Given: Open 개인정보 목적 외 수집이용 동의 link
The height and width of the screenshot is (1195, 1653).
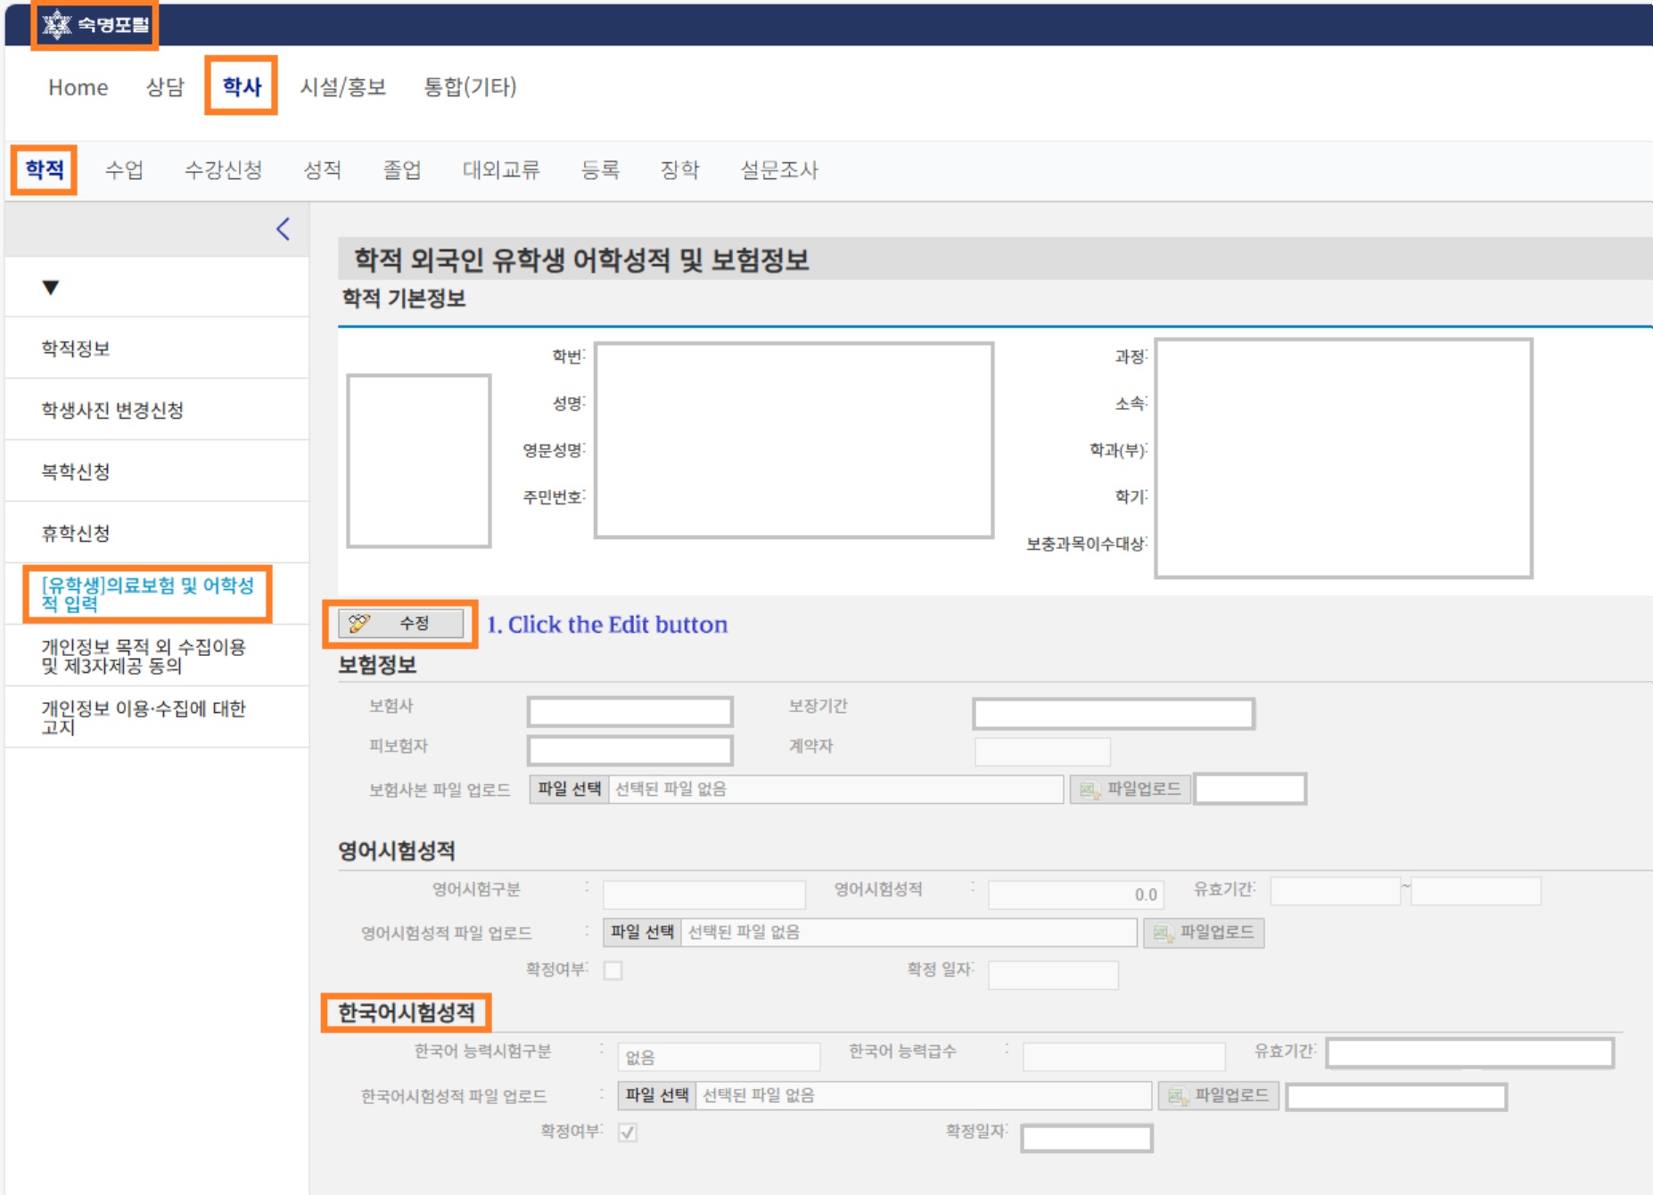Looking at the screenshot, I should click(144, 656).
